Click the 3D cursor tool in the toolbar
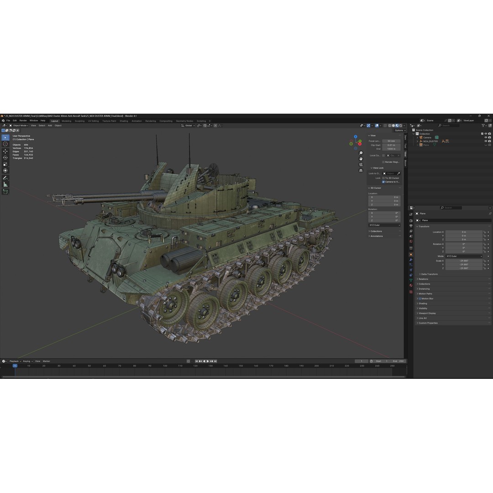Image resolution: width=493 pixels, height=493 pixels. tap(5, 144)
